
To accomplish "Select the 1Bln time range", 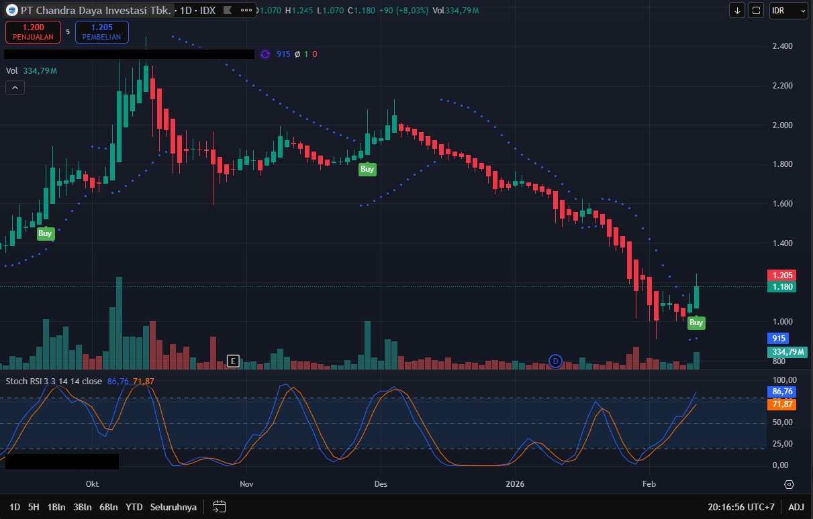I will click(56, 507).
